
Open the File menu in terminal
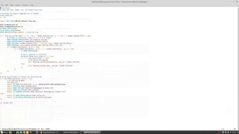tap(2, 5)
